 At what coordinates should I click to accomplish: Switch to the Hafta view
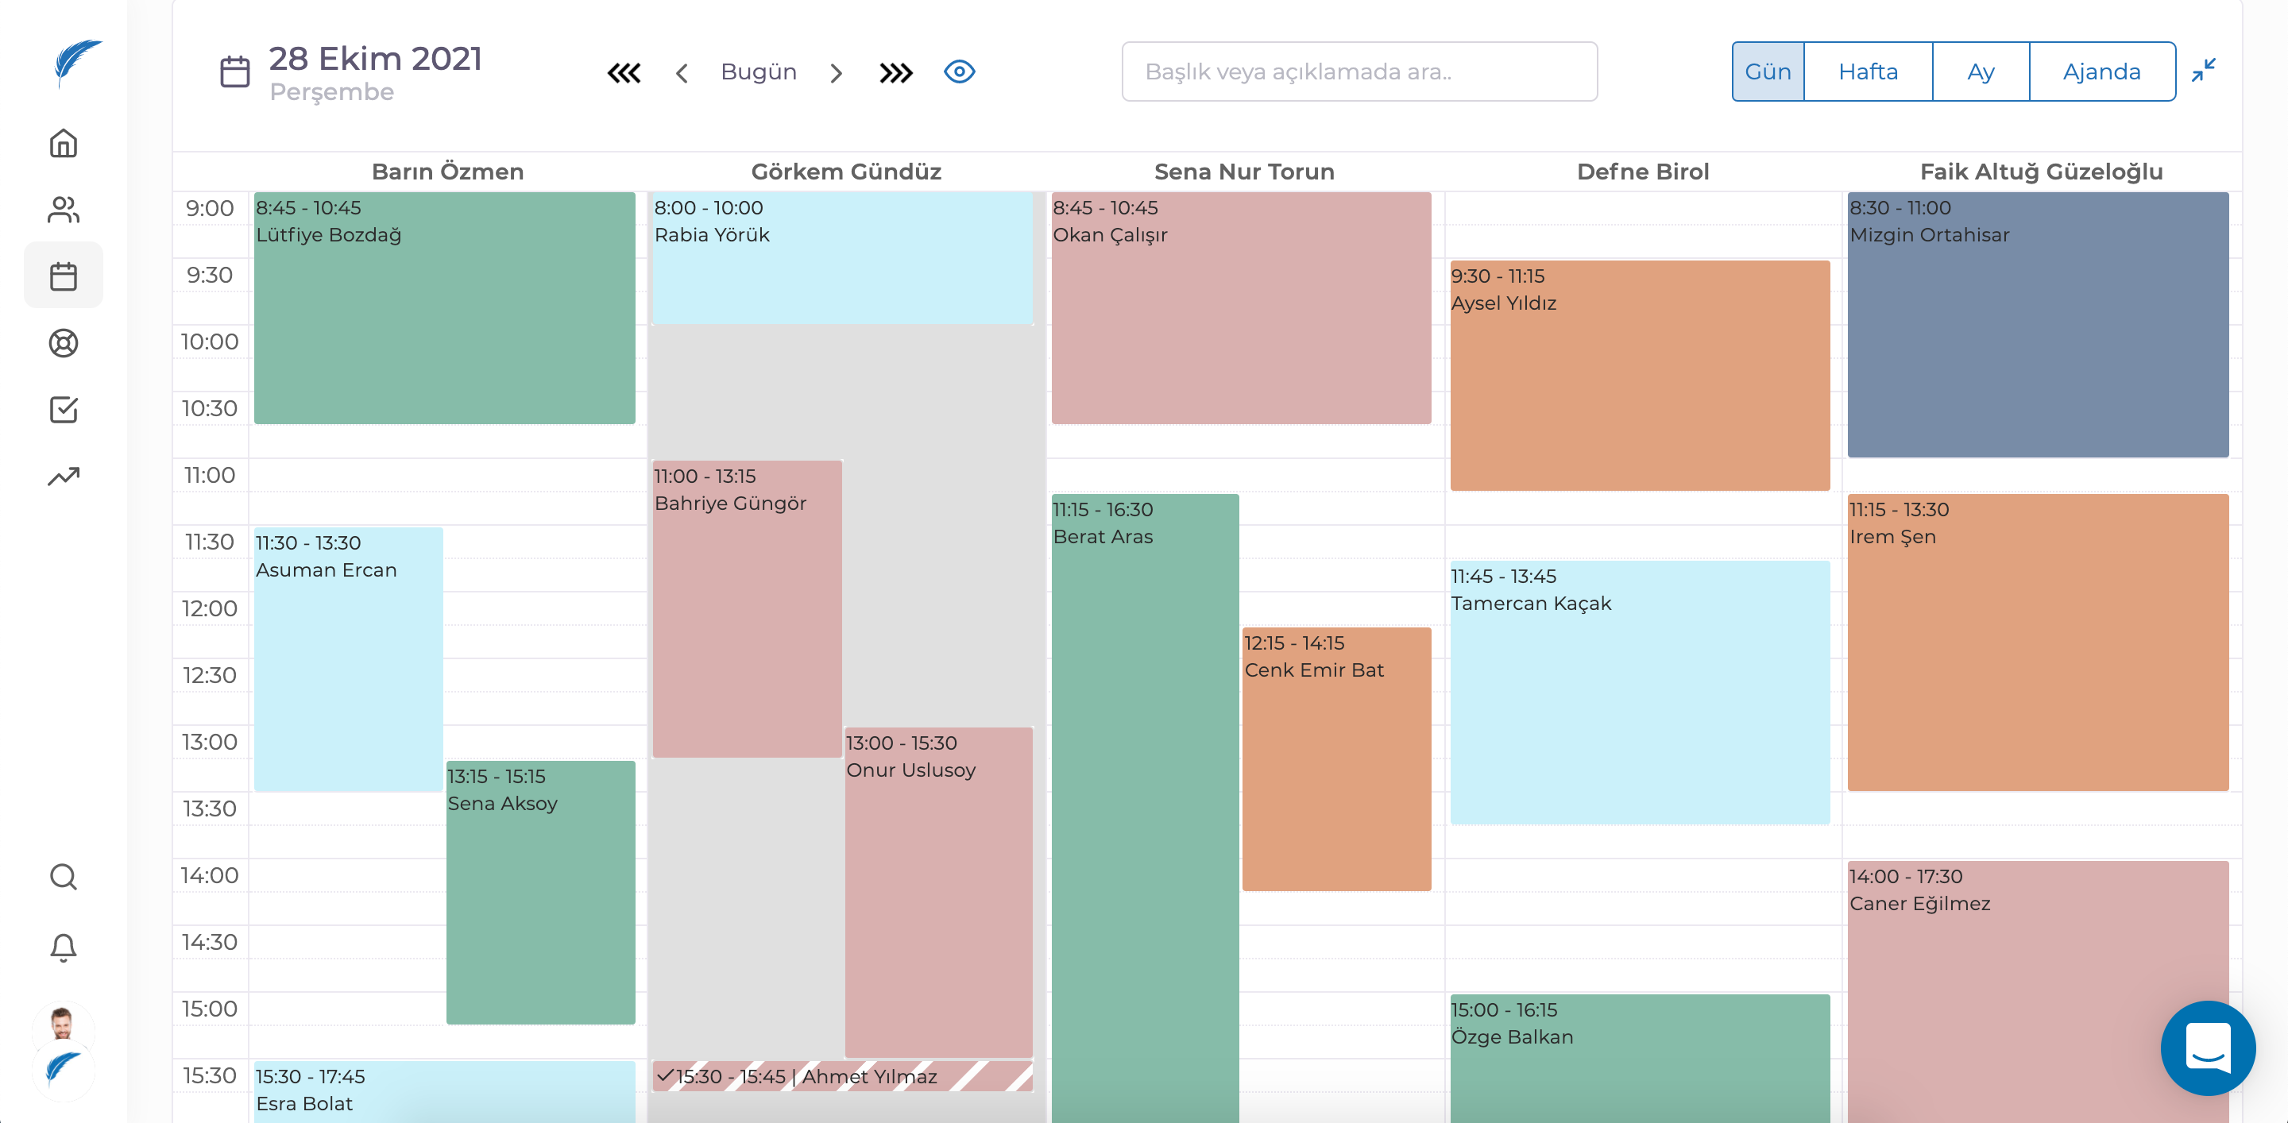pos(1867,71)
